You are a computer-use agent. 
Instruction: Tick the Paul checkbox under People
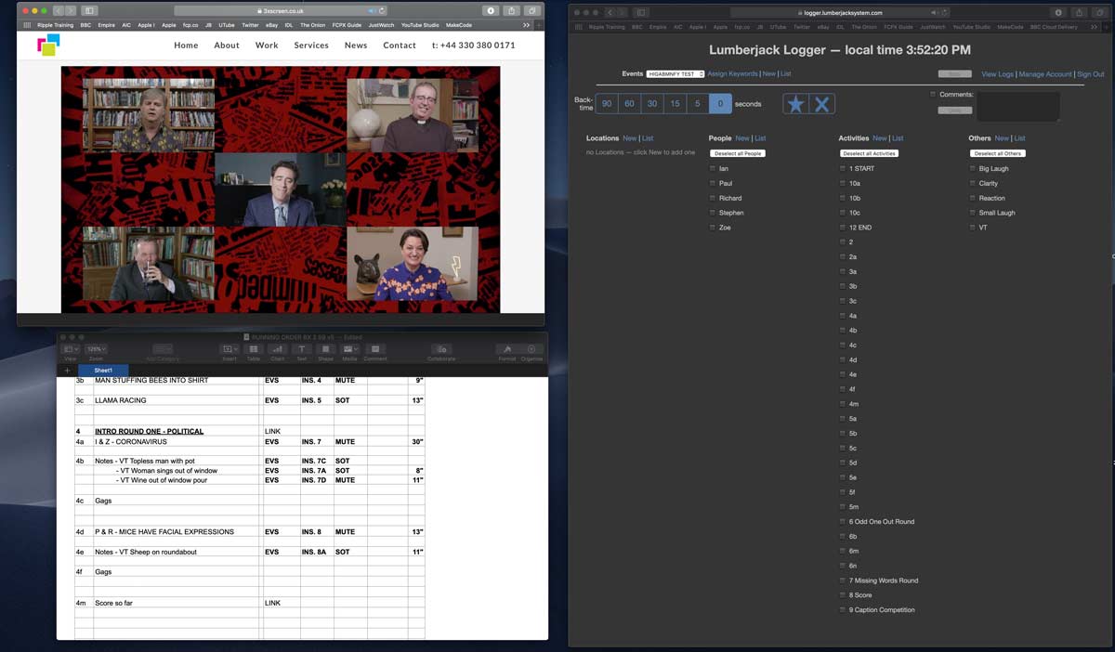[713, 183]
